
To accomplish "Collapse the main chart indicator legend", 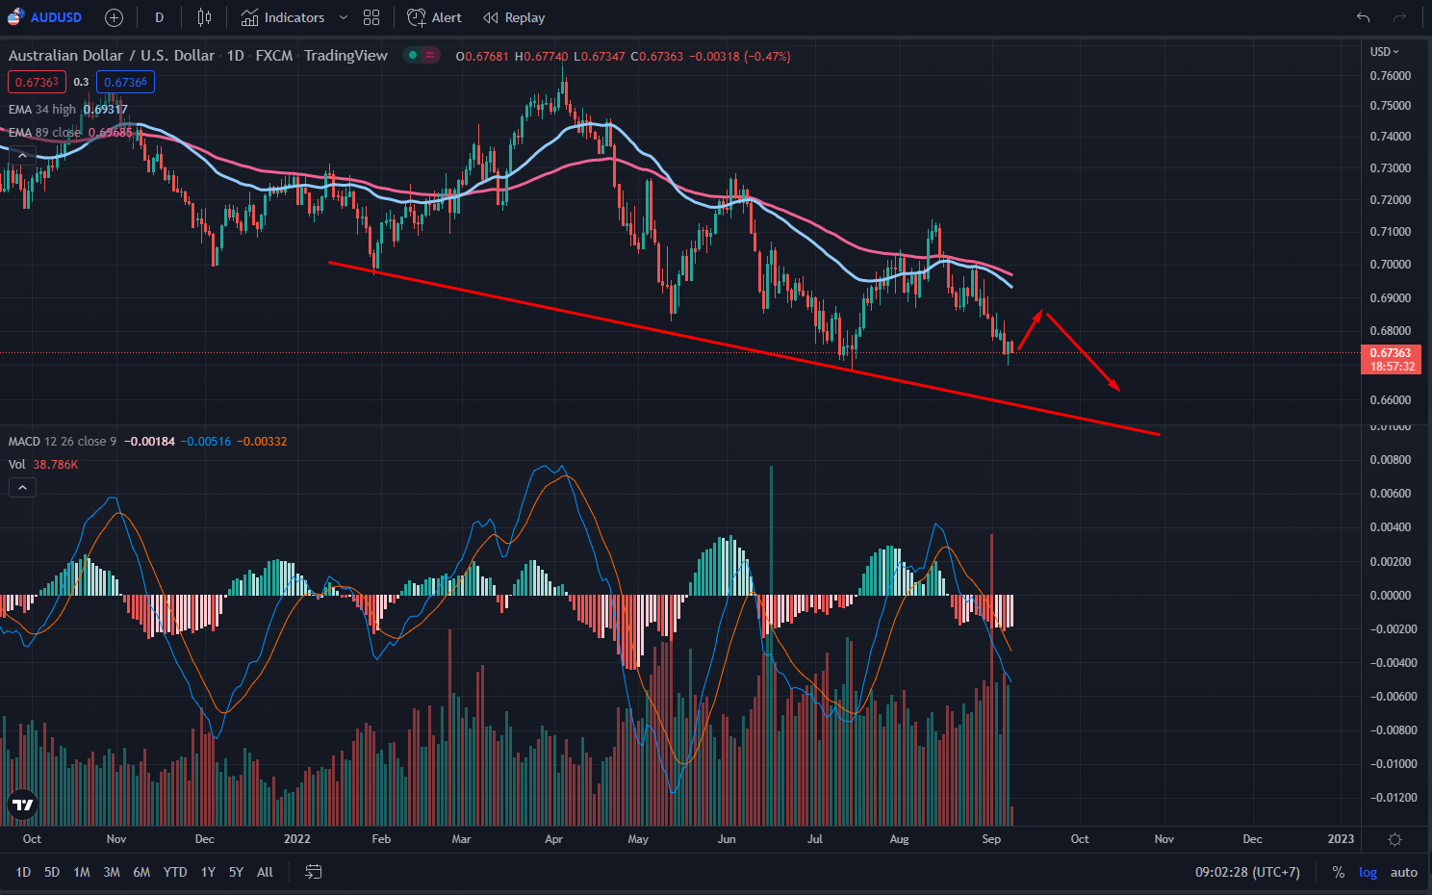I will click(x=22, y=156).
